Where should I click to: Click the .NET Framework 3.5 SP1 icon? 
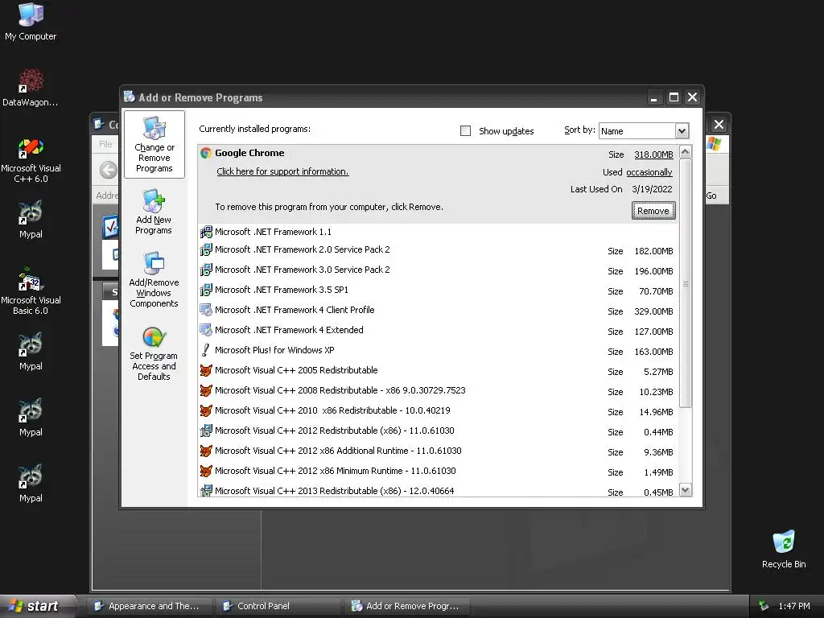pyautogui.click(x=206, y=290)
